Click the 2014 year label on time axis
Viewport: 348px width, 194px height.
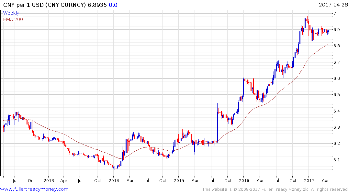tap(114, 180)
